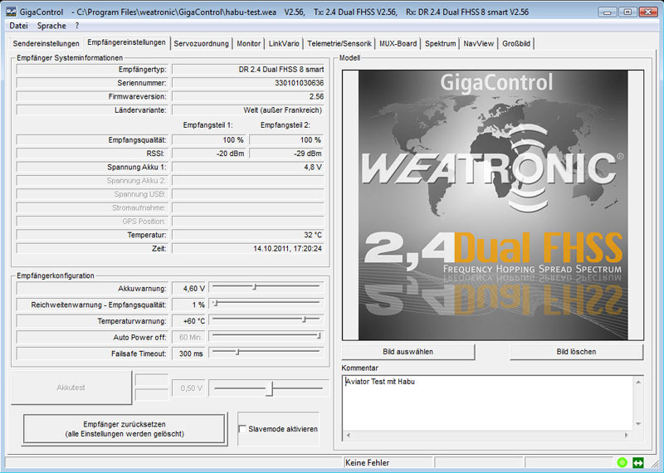The width and height of the screenshot is (664, 473).
Task: Click the Akkutest 0,50 V slider
Action: 268,388
